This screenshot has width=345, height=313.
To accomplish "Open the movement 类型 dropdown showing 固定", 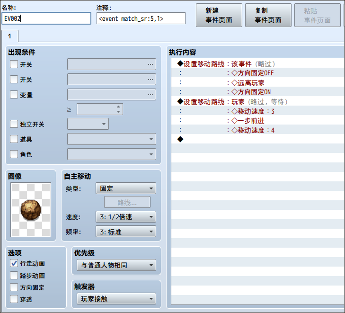I will [x=126, y=188].
